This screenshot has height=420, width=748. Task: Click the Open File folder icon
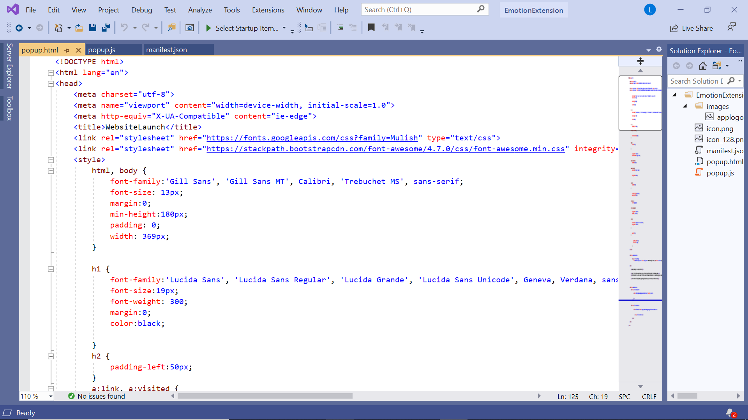pyautogui.click(x=79, y=28)
